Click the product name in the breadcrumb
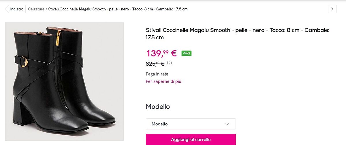Screen dimensions: 346x145 click(x=118, y=9)
